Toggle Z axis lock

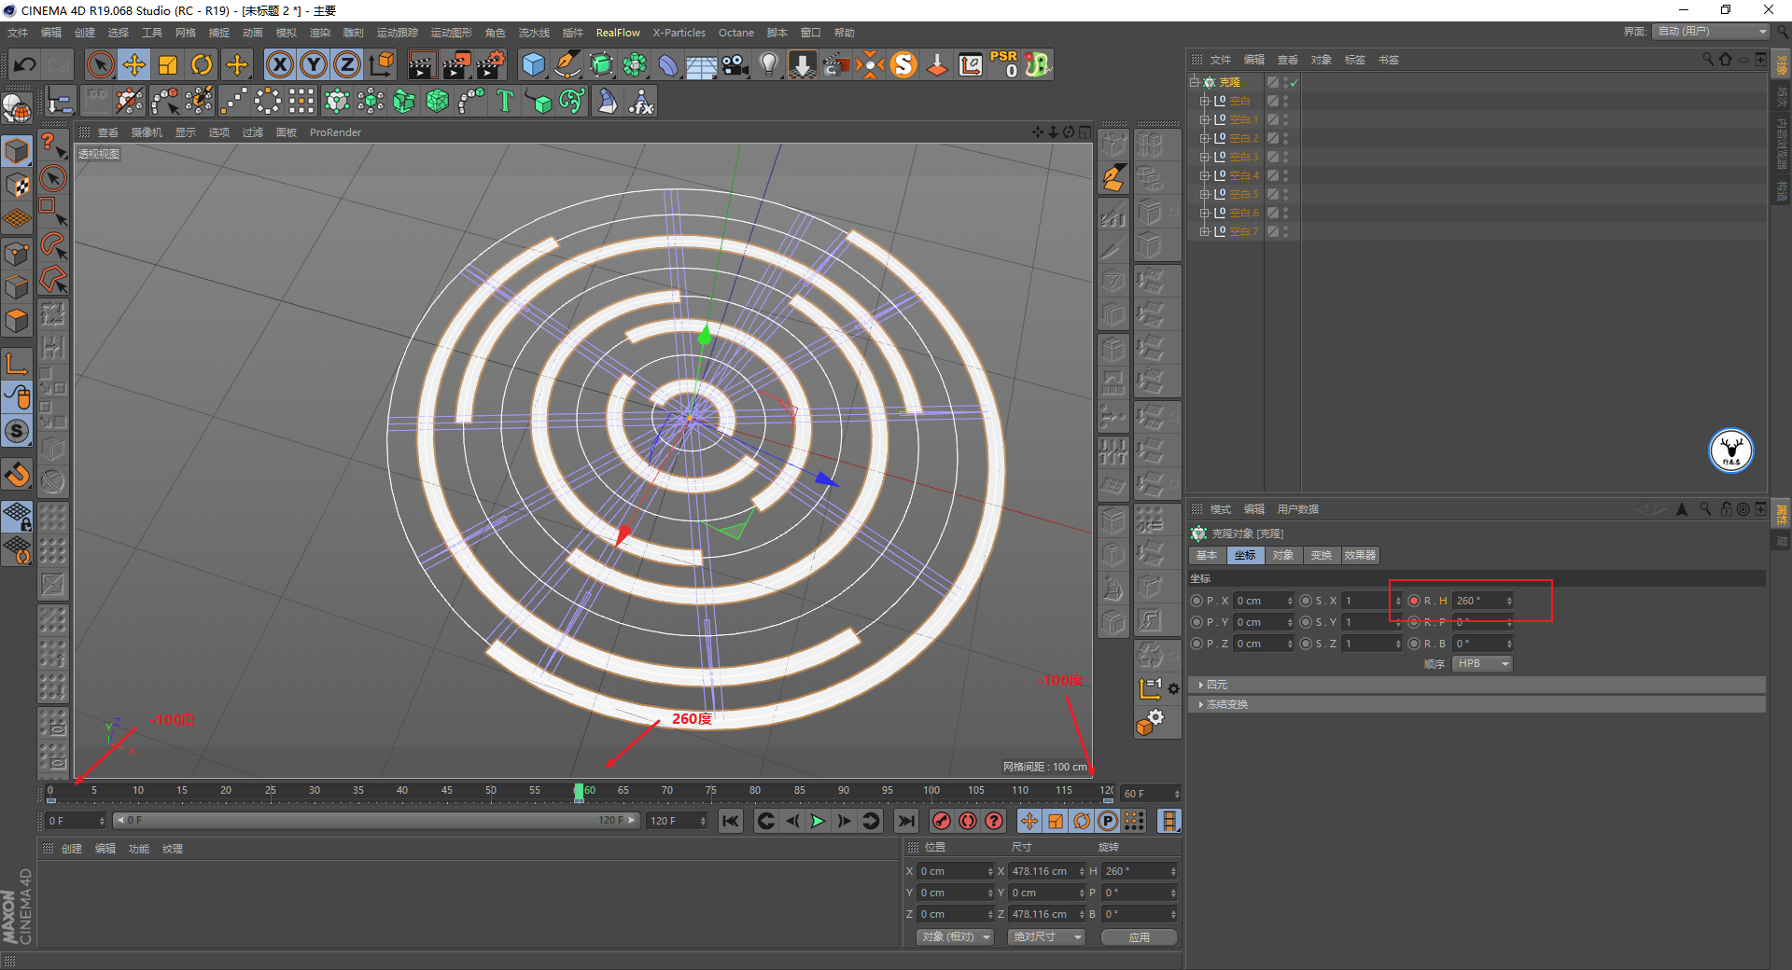point(347,64)
